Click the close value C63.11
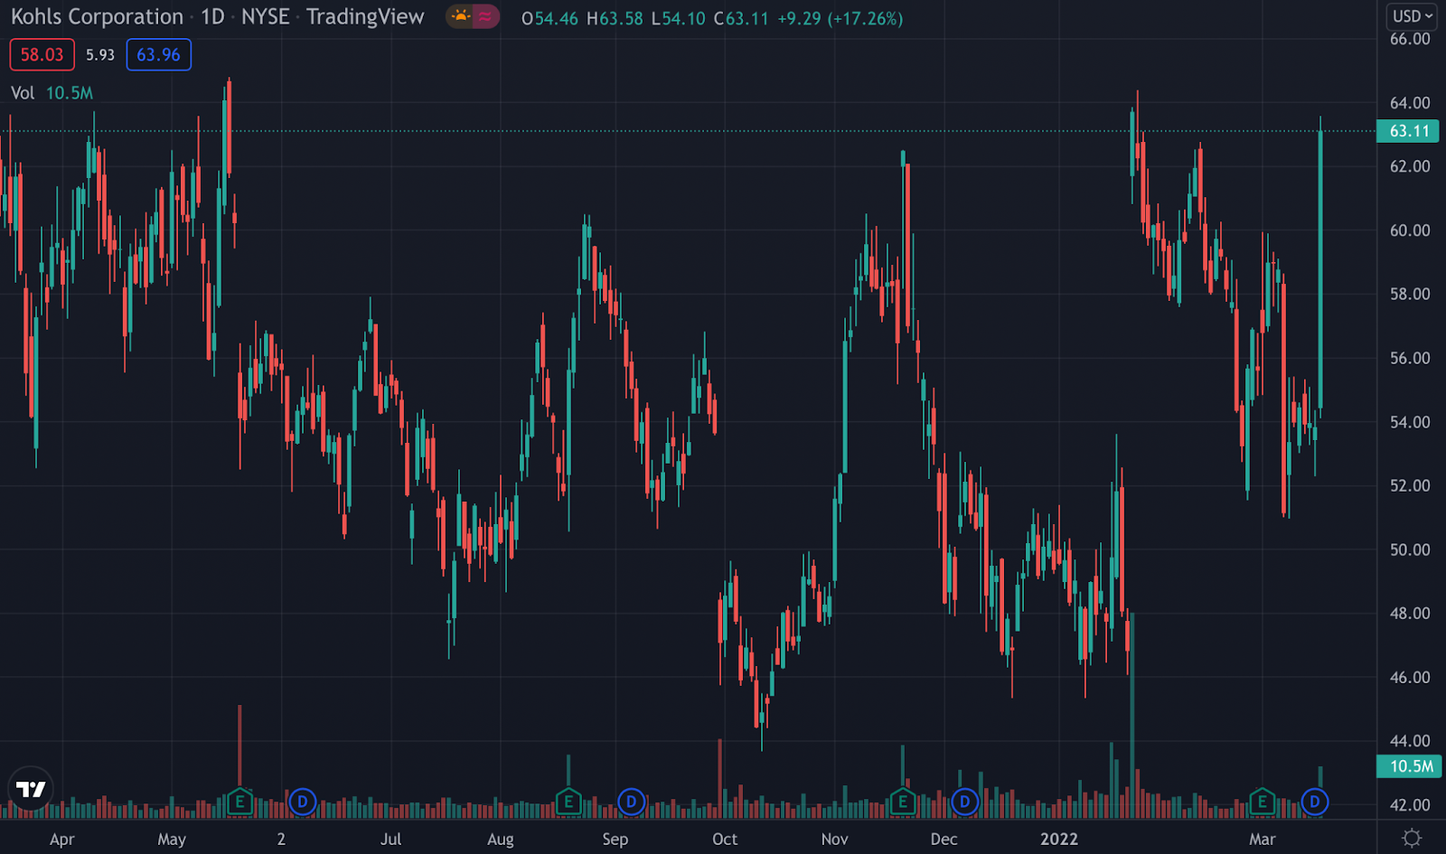 741,18
